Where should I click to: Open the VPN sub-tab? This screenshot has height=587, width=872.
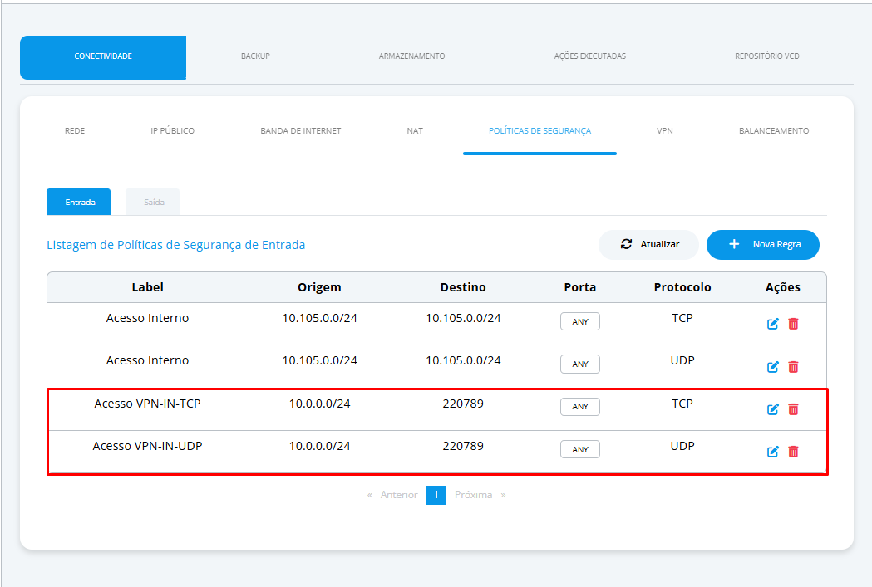664,131
